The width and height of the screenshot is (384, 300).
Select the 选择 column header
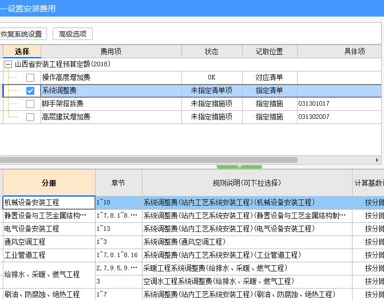(x=22, y=51)
